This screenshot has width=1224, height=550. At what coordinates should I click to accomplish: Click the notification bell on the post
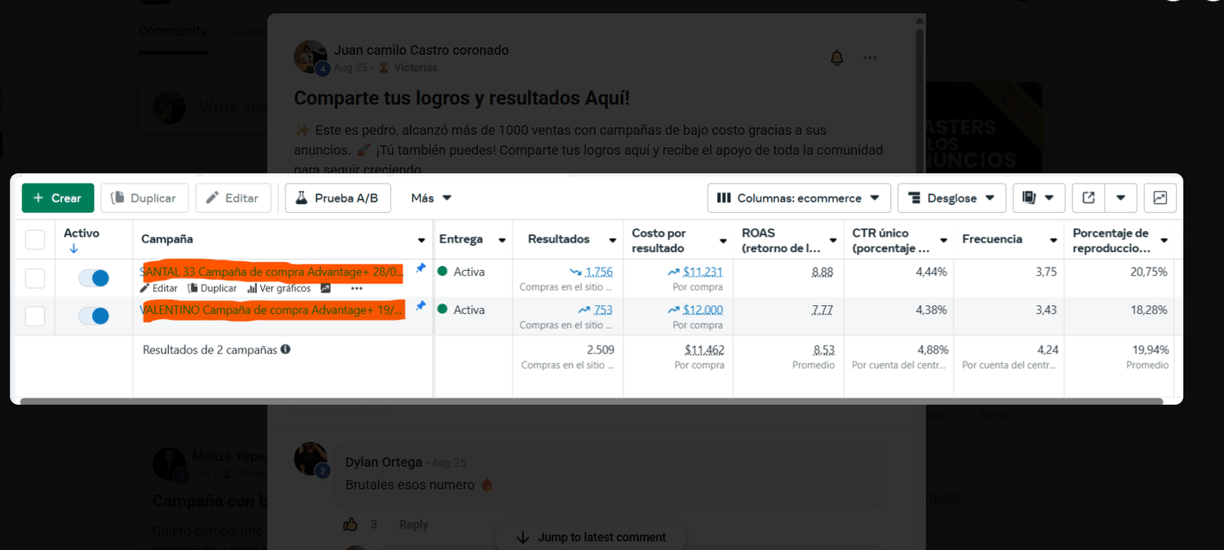(836, 58)
